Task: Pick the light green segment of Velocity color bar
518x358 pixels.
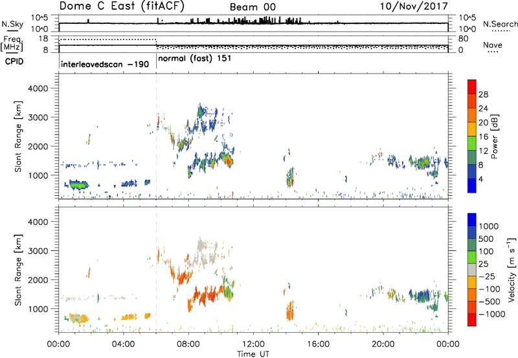Action: click(472, 257)
